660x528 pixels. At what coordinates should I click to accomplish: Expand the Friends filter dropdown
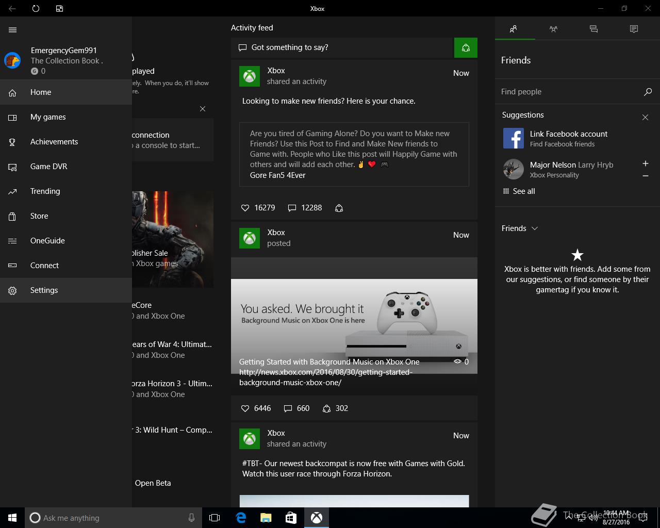click(534, 228)
